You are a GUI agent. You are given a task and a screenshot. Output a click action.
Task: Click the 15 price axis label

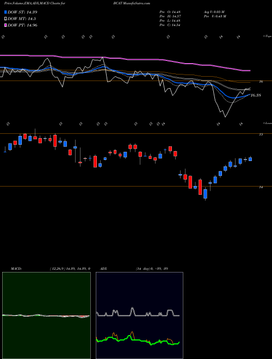click(x=261, y=135)
